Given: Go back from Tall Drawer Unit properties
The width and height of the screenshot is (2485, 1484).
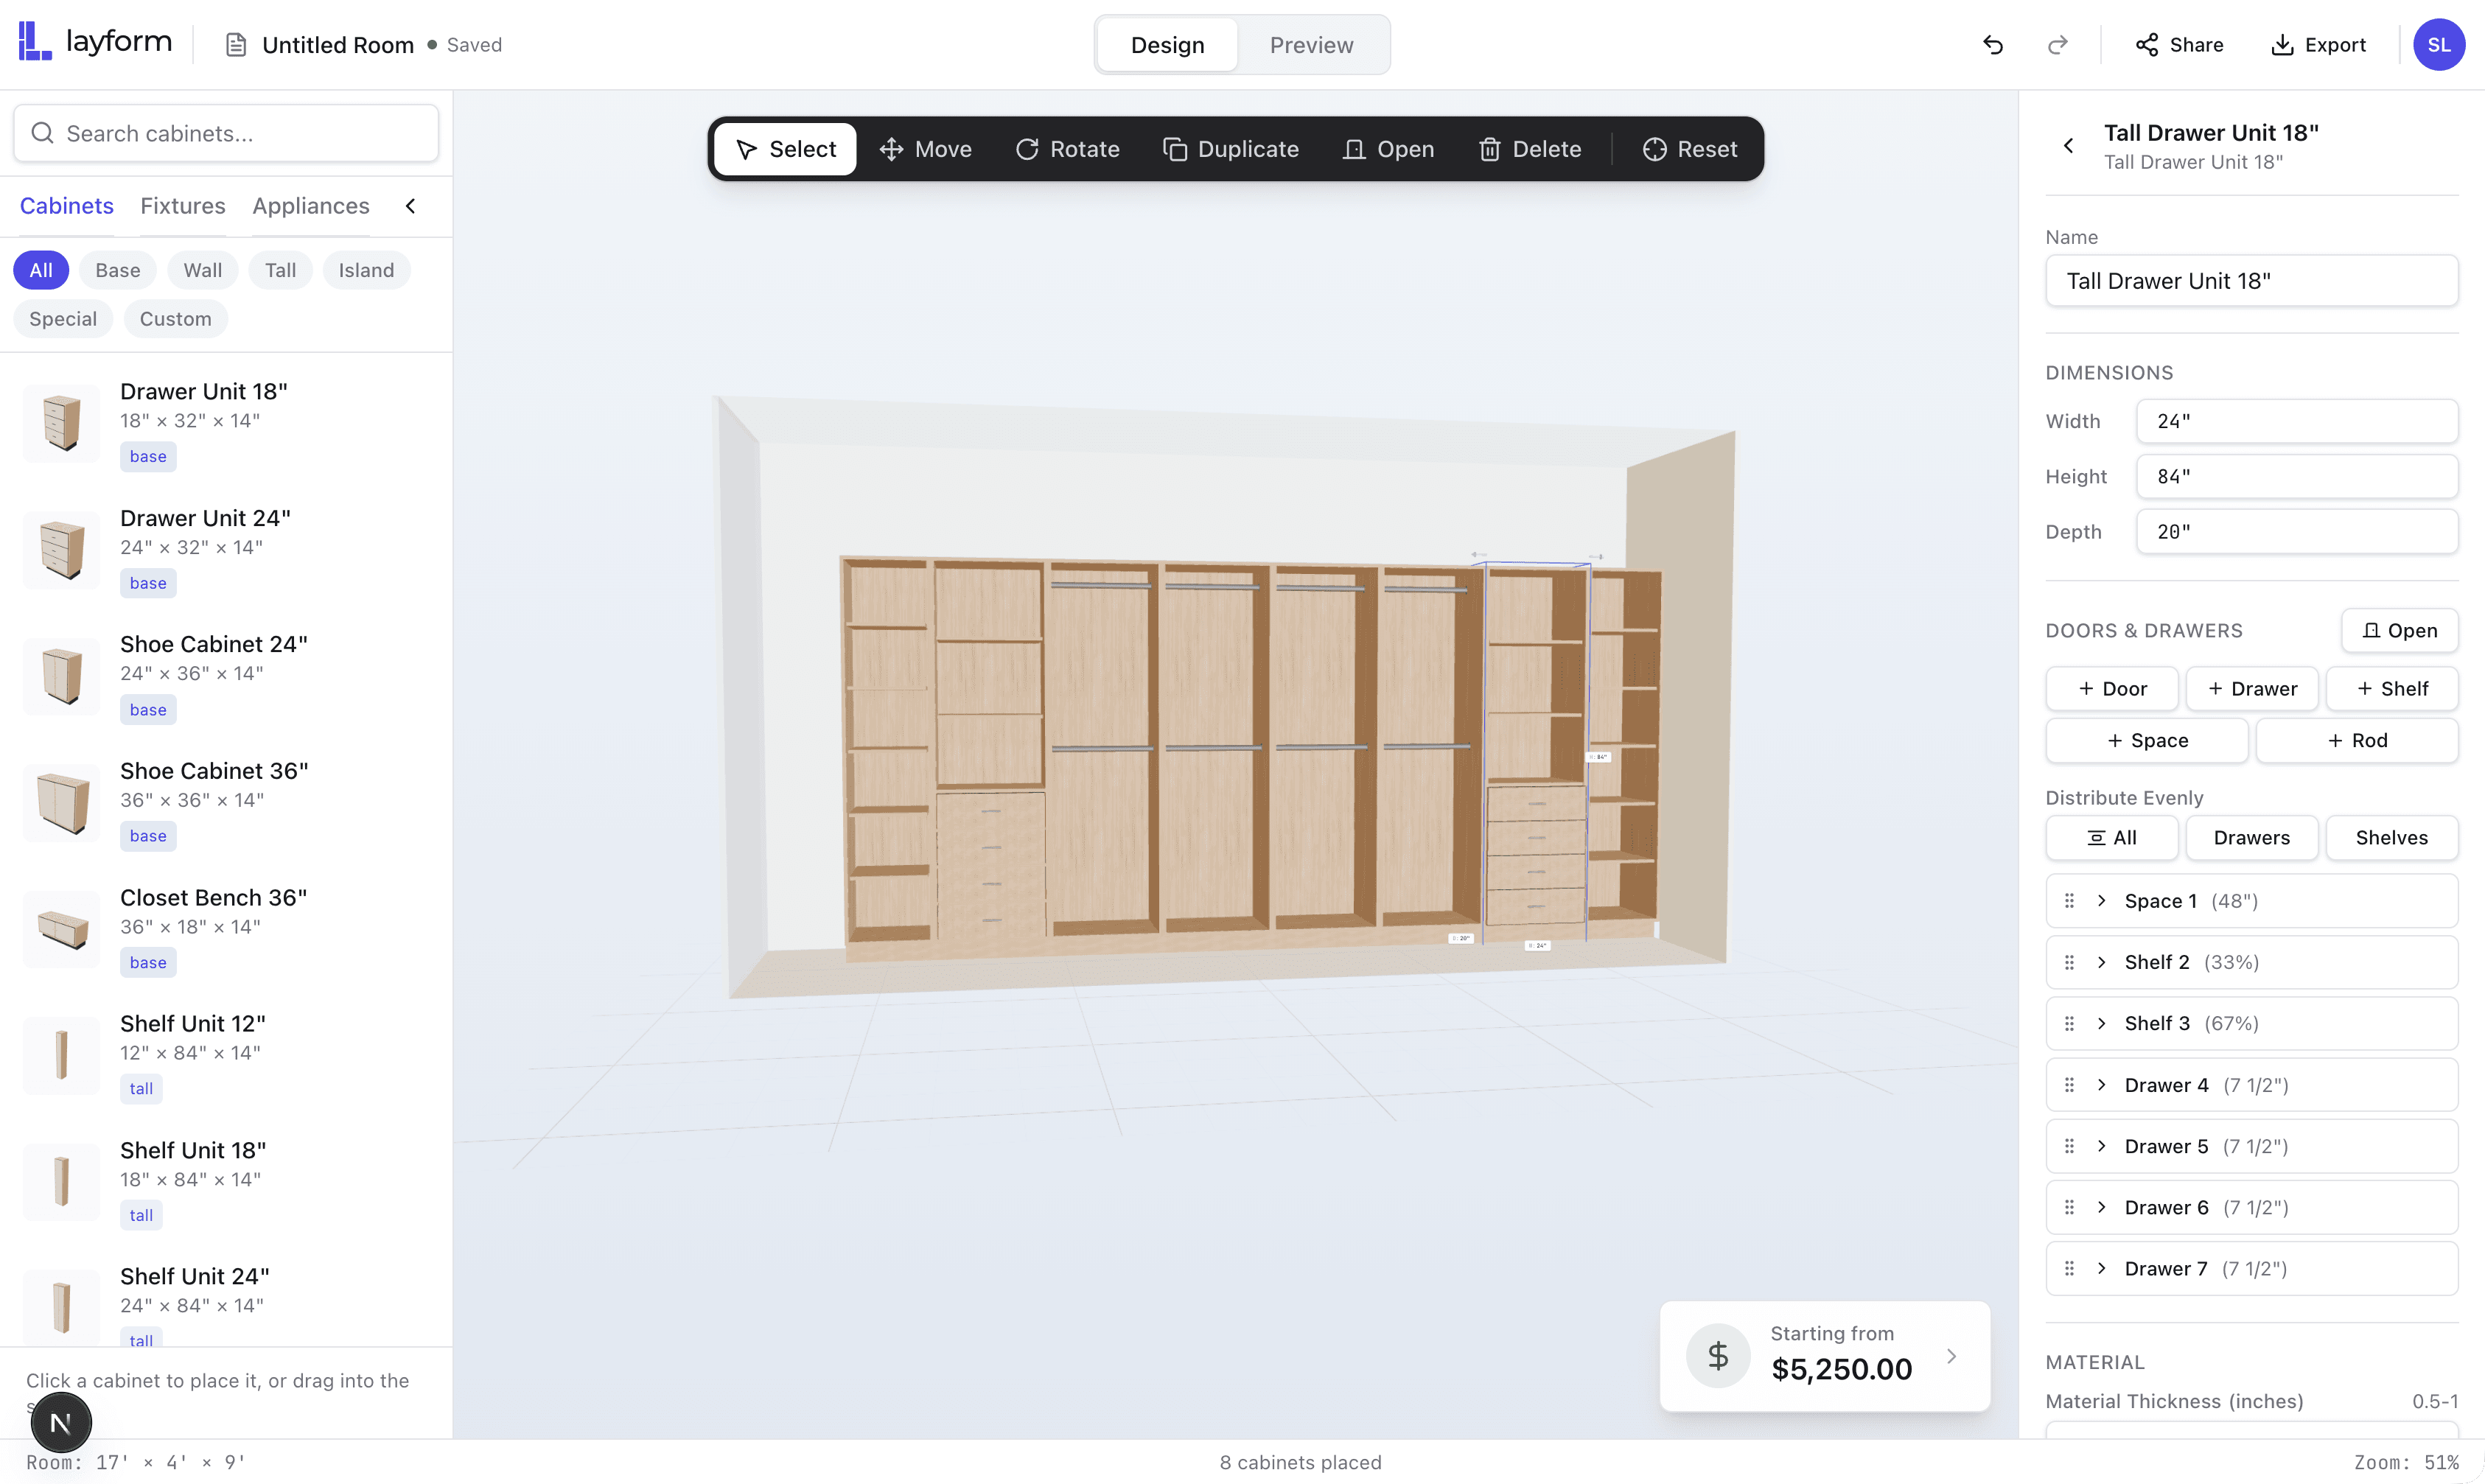Looking at the screenshot, I should [2069, 146].
